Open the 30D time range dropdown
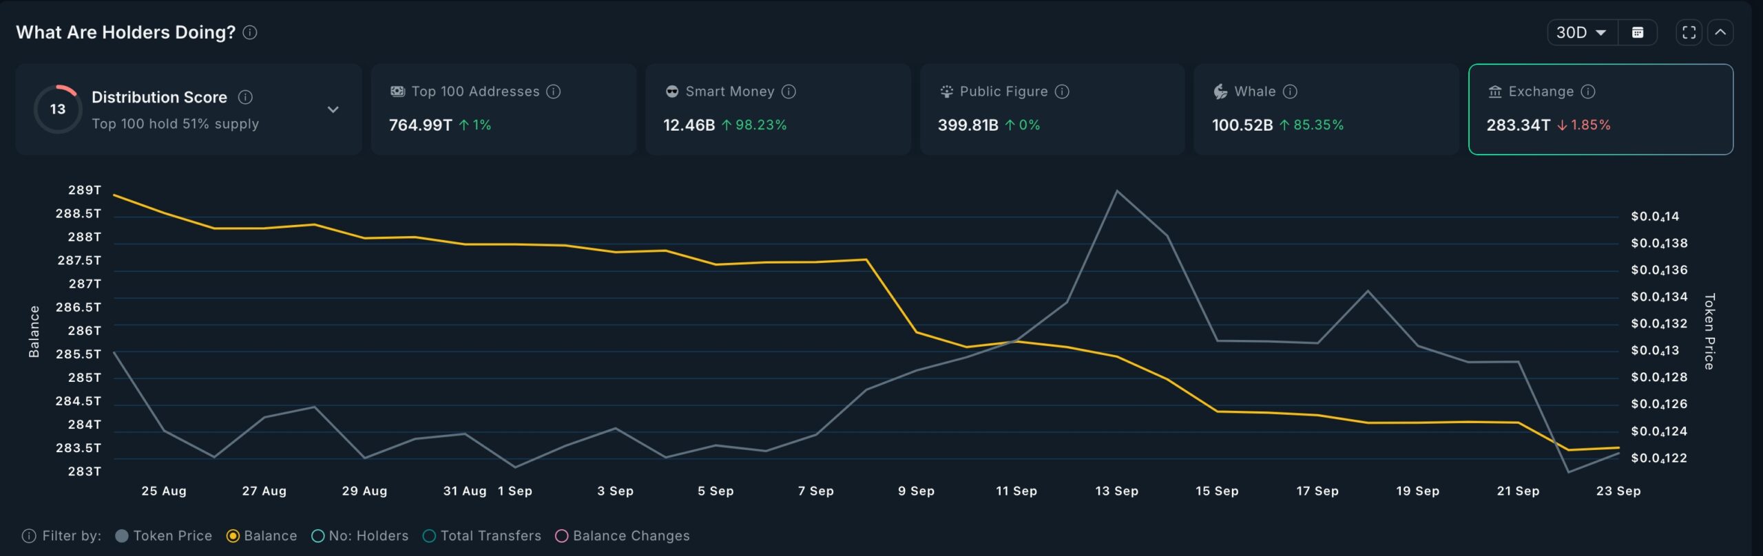This screenshot has width=1763, height=556. point(1581,32)
